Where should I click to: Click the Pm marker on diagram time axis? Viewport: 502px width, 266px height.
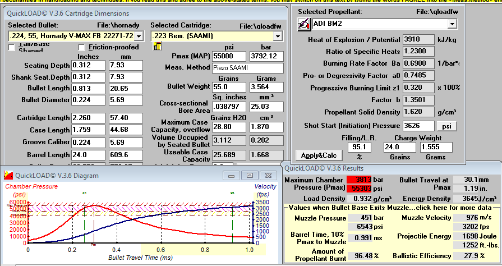tap(94, 245)
